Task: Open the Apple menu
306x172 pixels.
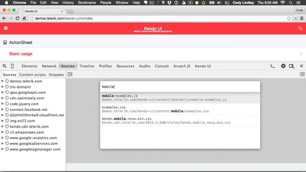Action: pos(6,2)
